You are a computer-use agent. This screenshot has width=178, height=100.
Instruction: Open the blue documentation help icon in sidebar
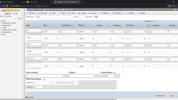point(10,14)
